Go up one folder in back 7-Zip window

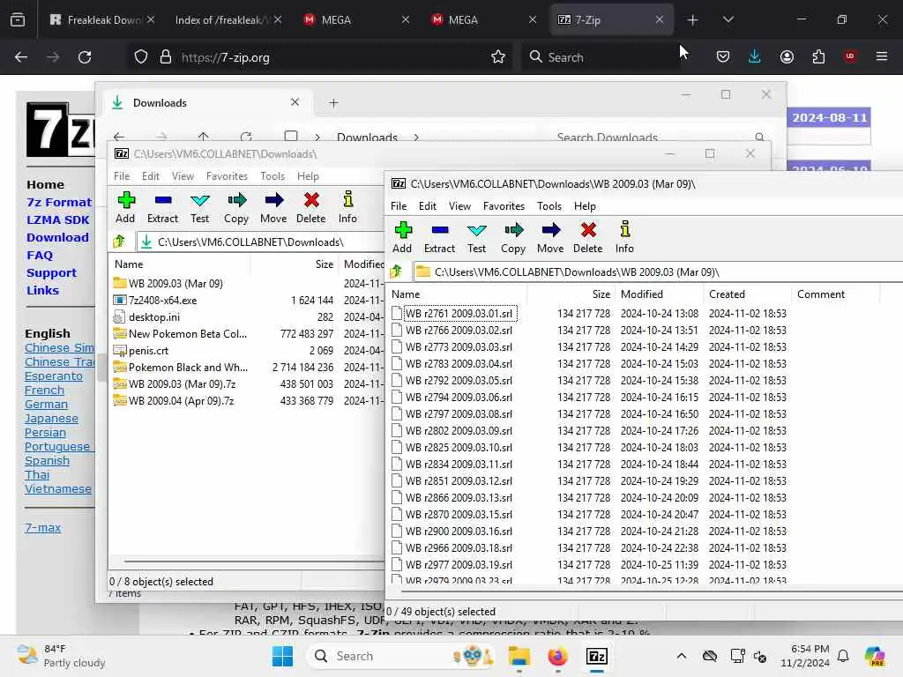(x=119, y=242)
